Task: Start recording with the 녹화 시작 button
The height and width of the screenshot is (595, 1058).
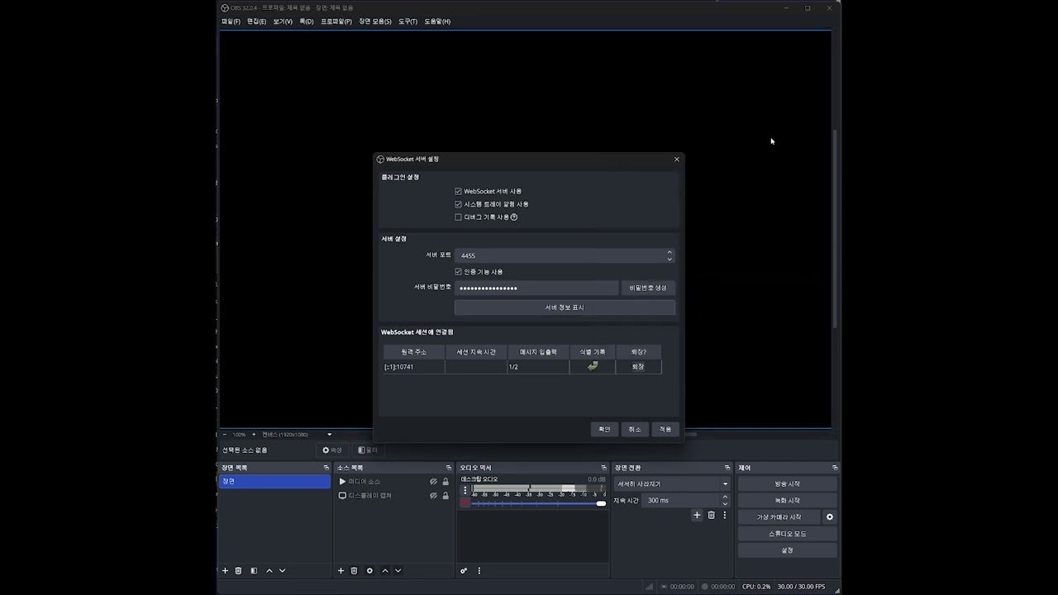Action: tap(787, 501)
